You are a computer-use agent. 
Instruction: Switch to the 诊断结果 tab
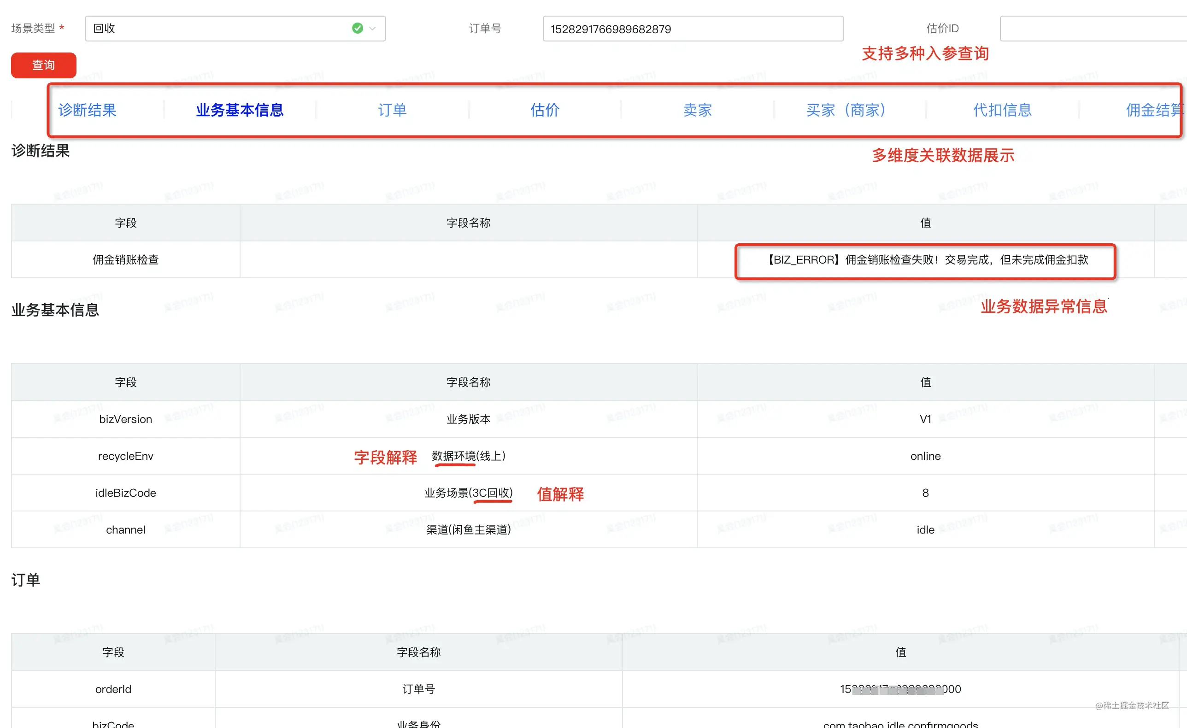point(87,110)
